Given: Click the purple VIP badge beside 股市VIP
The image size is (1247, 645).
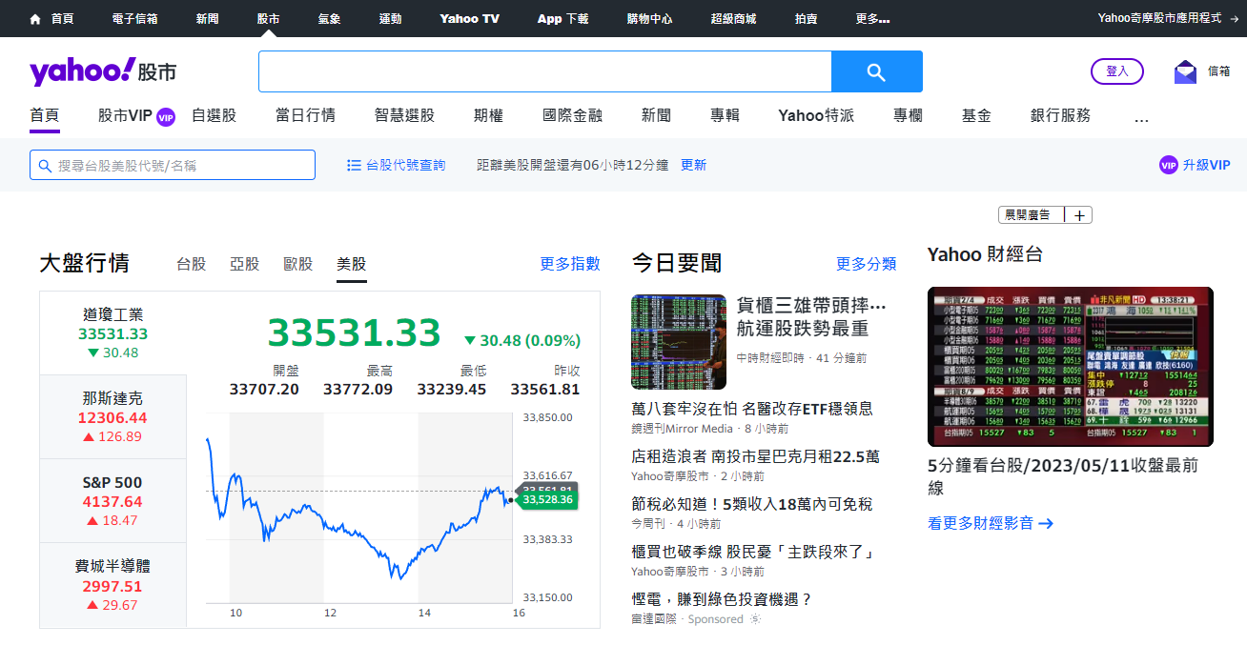Looking at the screenshot, I should (x=165, y=116).
